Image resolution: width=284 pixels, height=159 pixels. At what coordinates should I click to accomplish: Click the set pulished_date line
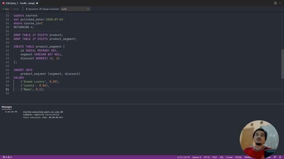click(39, 19)
